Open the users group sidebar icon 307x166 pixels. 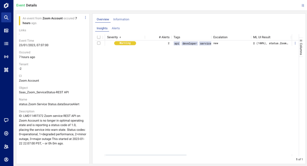click(x=6, y=147)
